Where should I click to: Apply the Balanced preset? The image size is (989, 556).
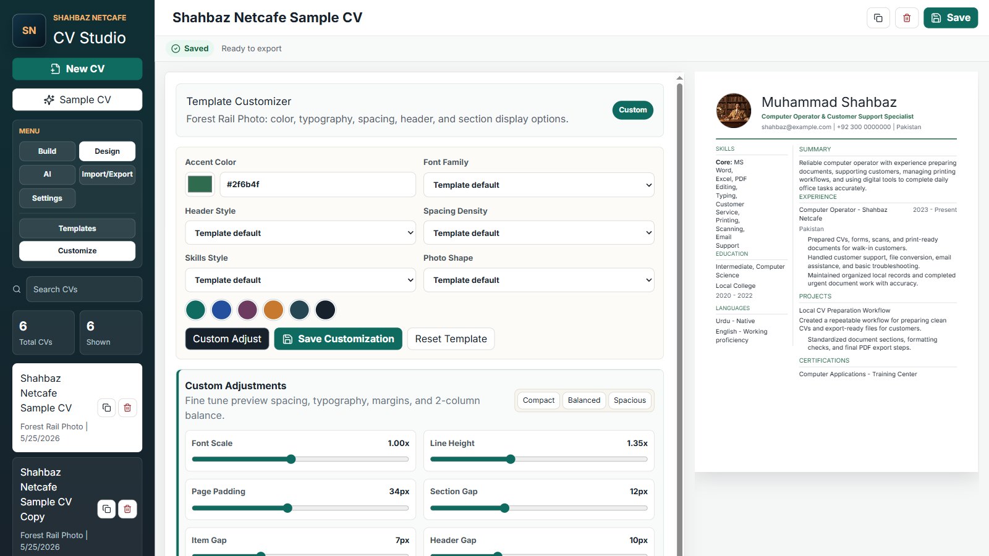coord(584,400)
